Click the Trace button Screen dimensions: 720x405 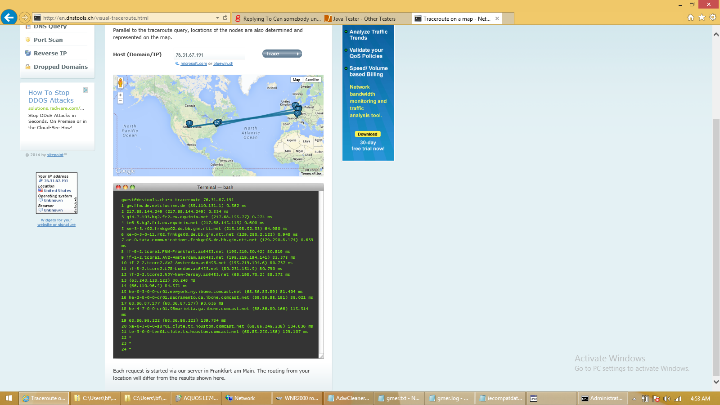pyautogui.click(x=282, y=54)
